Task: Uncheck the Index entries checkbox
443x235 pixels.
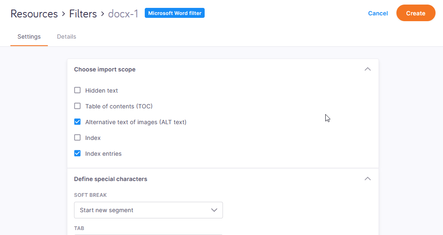Action: pos(77,154)
